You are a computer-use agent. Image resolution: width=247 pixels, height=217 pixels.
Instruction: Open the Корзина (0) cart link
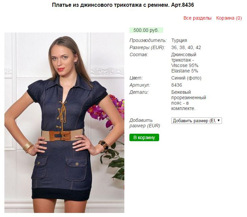[x=229, y=18]
